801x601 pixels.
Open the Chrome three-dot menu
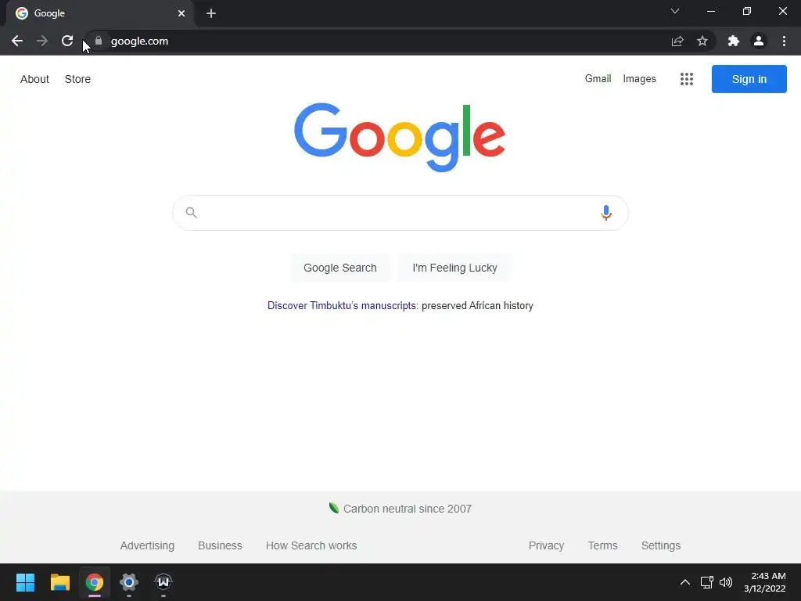tap(784, 41)
